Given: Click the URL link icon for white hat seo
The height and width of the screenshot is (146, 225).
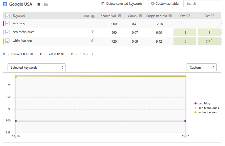Looking at the screenshot, I should click(x=93, y=40).
